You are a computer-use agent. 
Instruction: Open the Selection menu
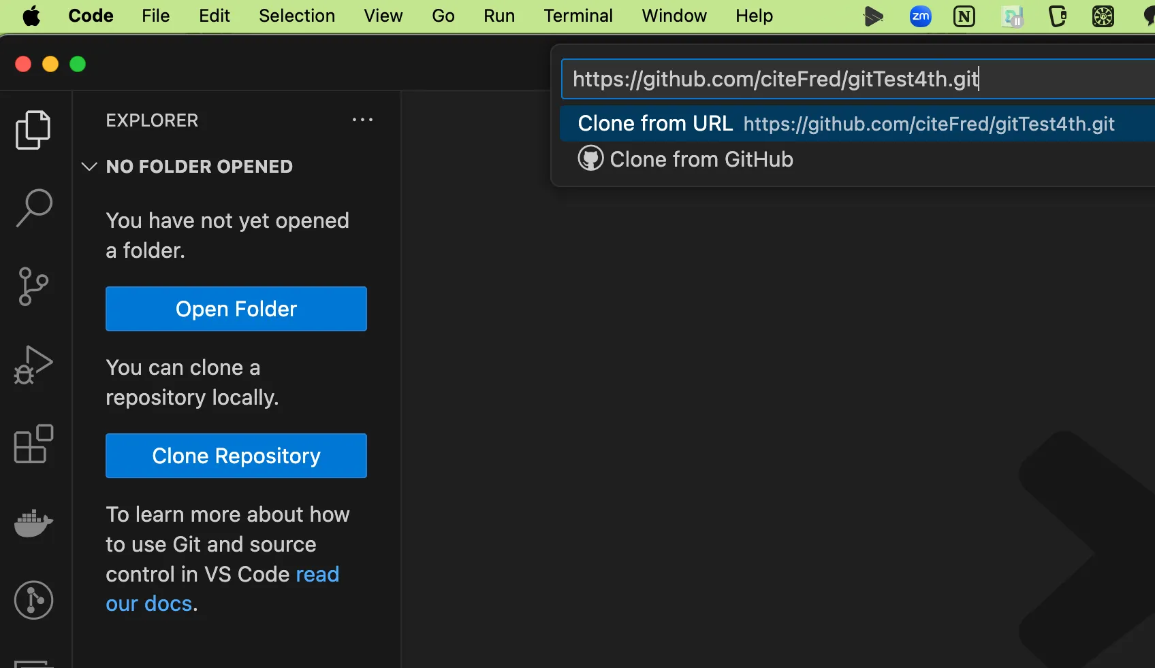point(297,16)
